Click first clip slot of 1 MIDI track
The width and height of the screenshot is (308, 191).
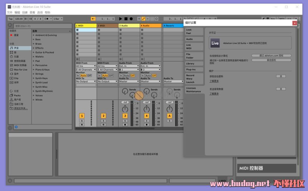(x=86, y=30)
